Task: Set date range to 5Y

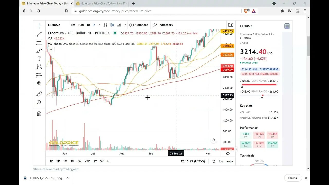Action: coord(102,161)
